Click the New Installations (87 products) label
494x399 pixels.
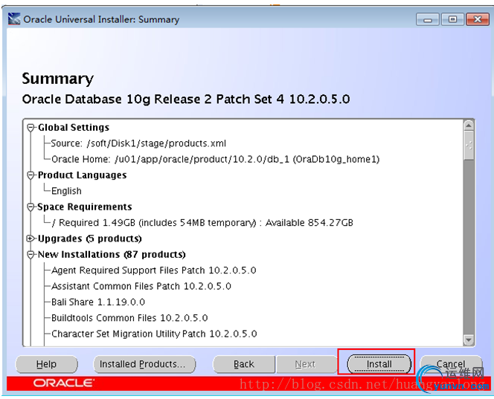[112, 254]
